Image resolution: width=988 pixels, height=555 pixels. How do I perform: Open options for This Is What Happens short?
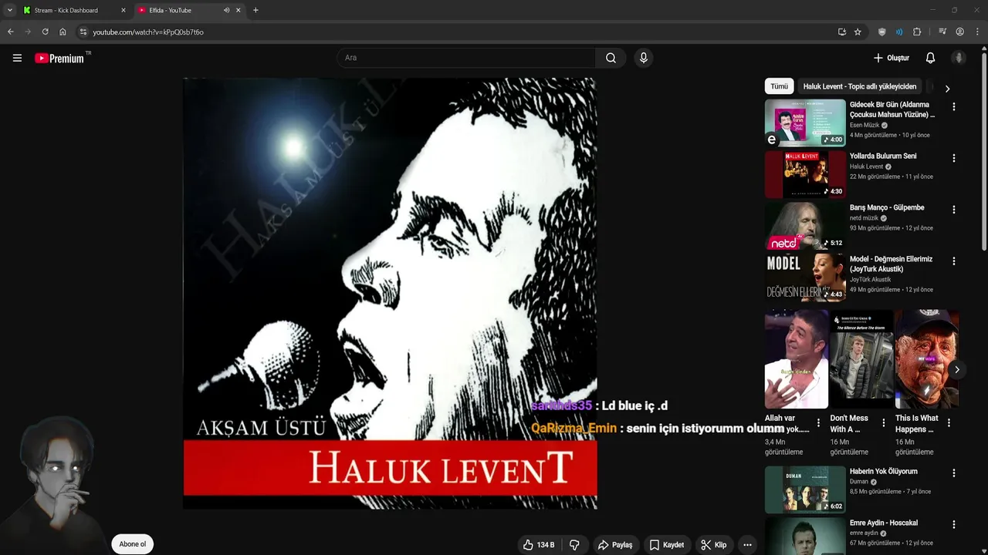coord(949,423)
